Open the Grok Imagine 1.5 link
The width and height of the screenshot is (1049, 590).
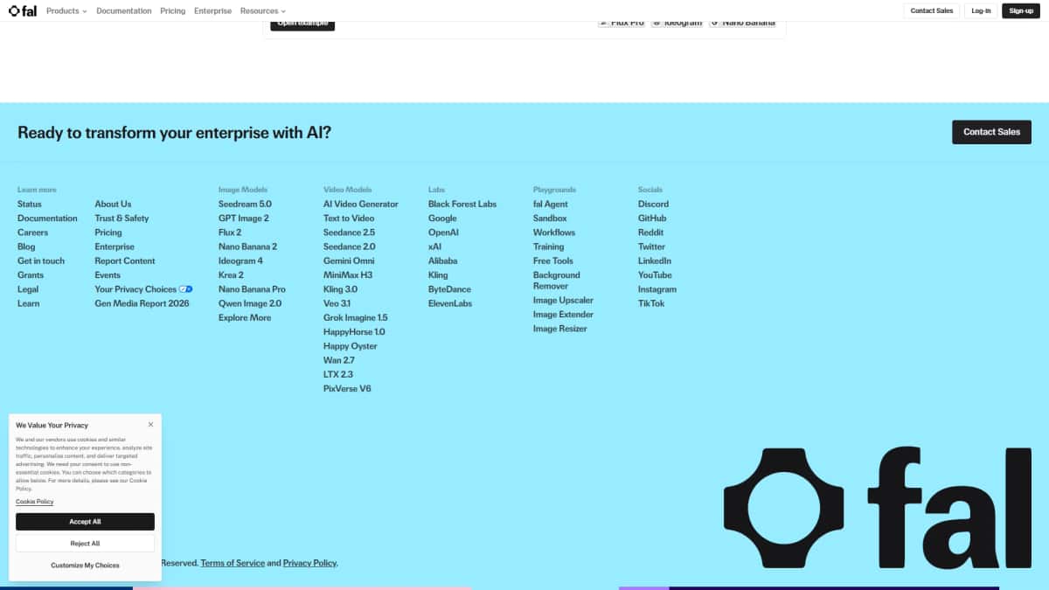(356, 318)
